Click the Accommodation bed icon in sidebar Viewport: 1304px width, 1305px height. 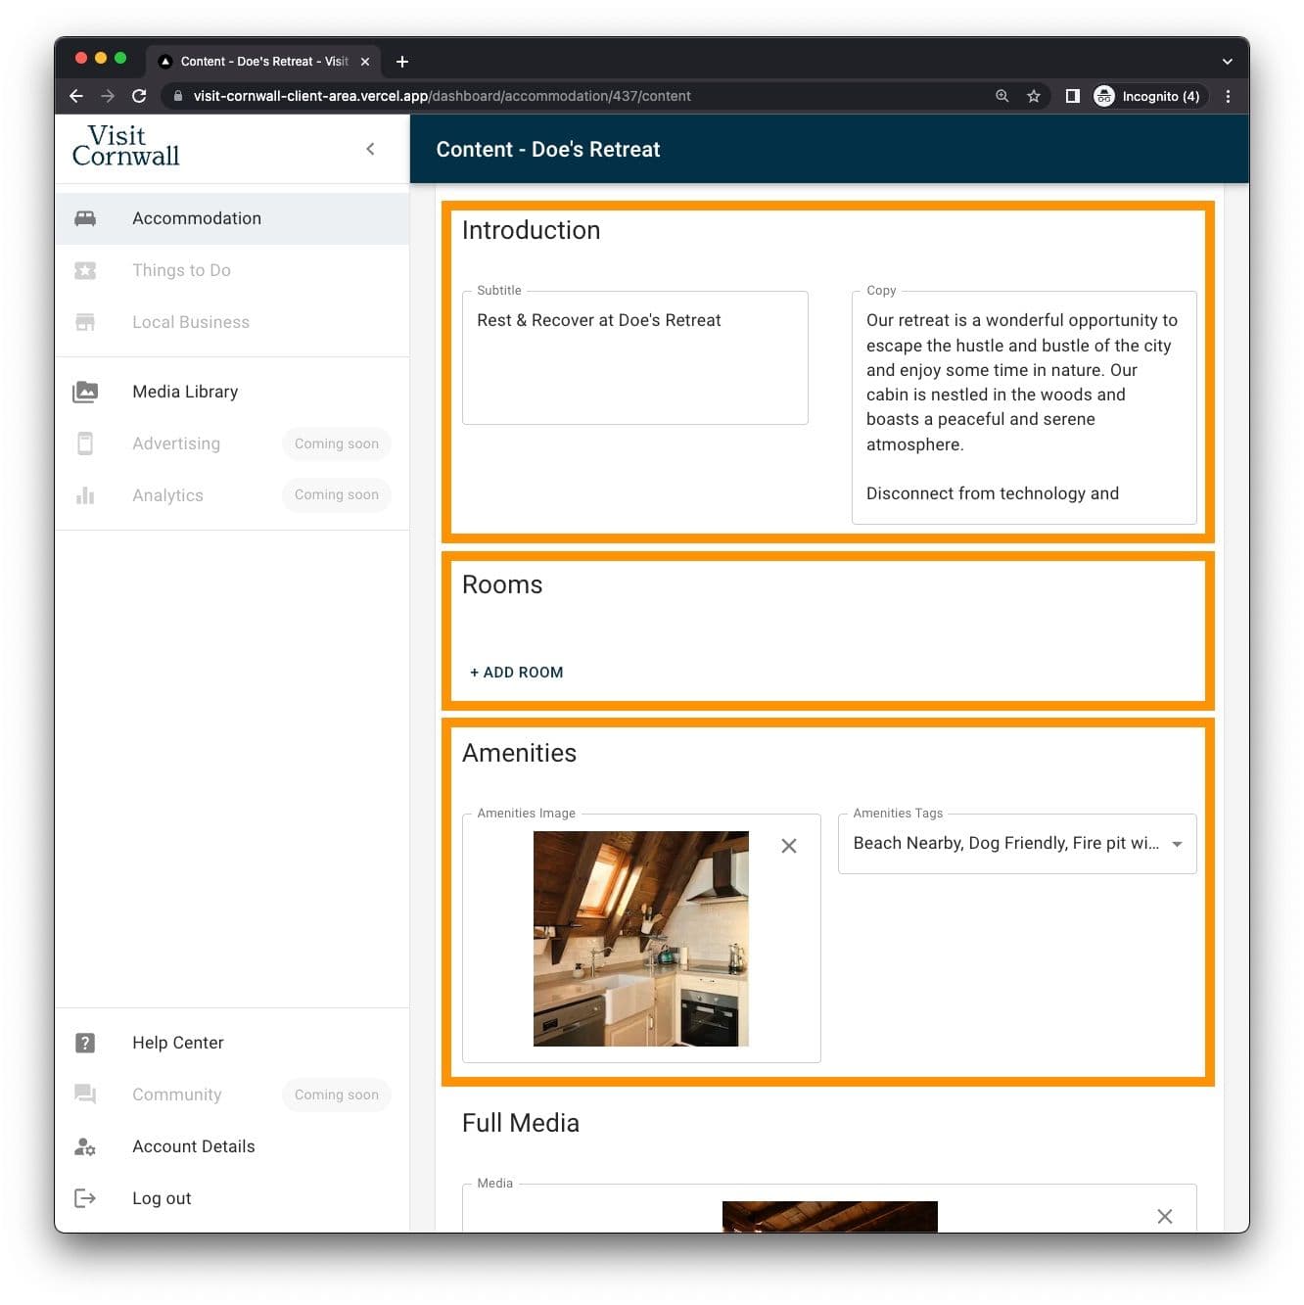pos(85,218)
